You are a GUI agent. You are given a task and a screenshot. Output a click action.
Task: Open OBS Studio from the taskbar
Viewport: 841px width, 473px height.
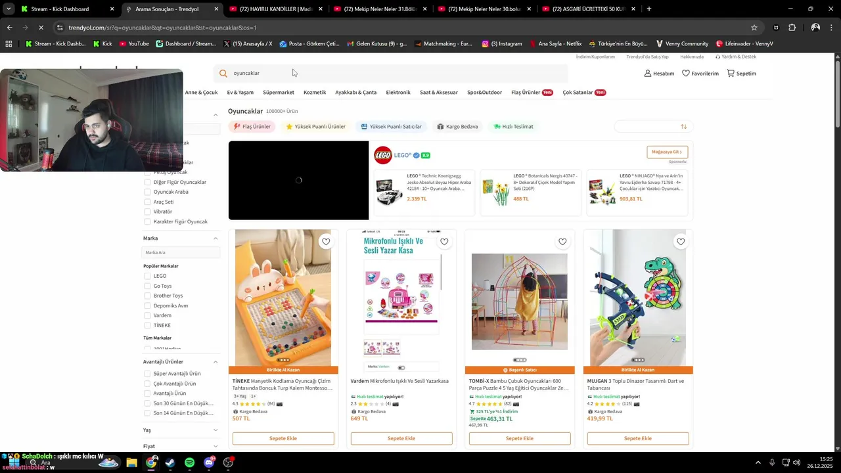click(228, 462)
